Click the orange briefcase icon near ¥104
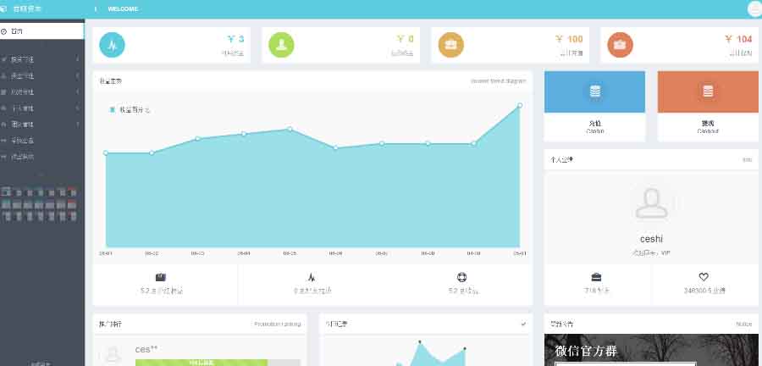The height and width of the screenshot is (366, 762). click(x=620, y=45)
